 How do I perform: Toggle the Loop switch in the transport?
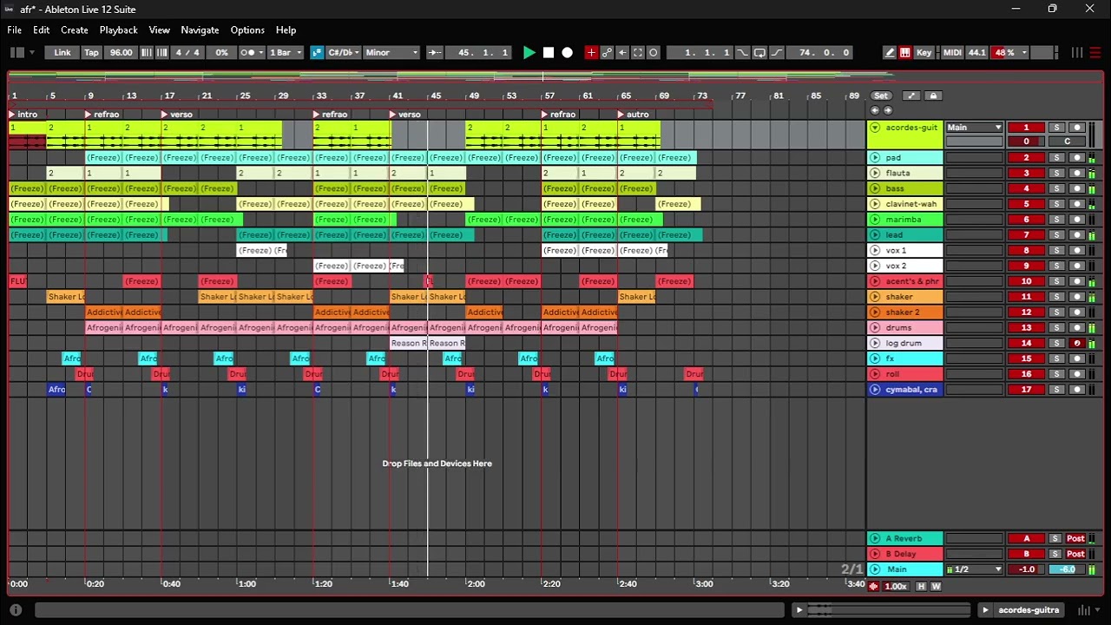click(x=759, y=53)
